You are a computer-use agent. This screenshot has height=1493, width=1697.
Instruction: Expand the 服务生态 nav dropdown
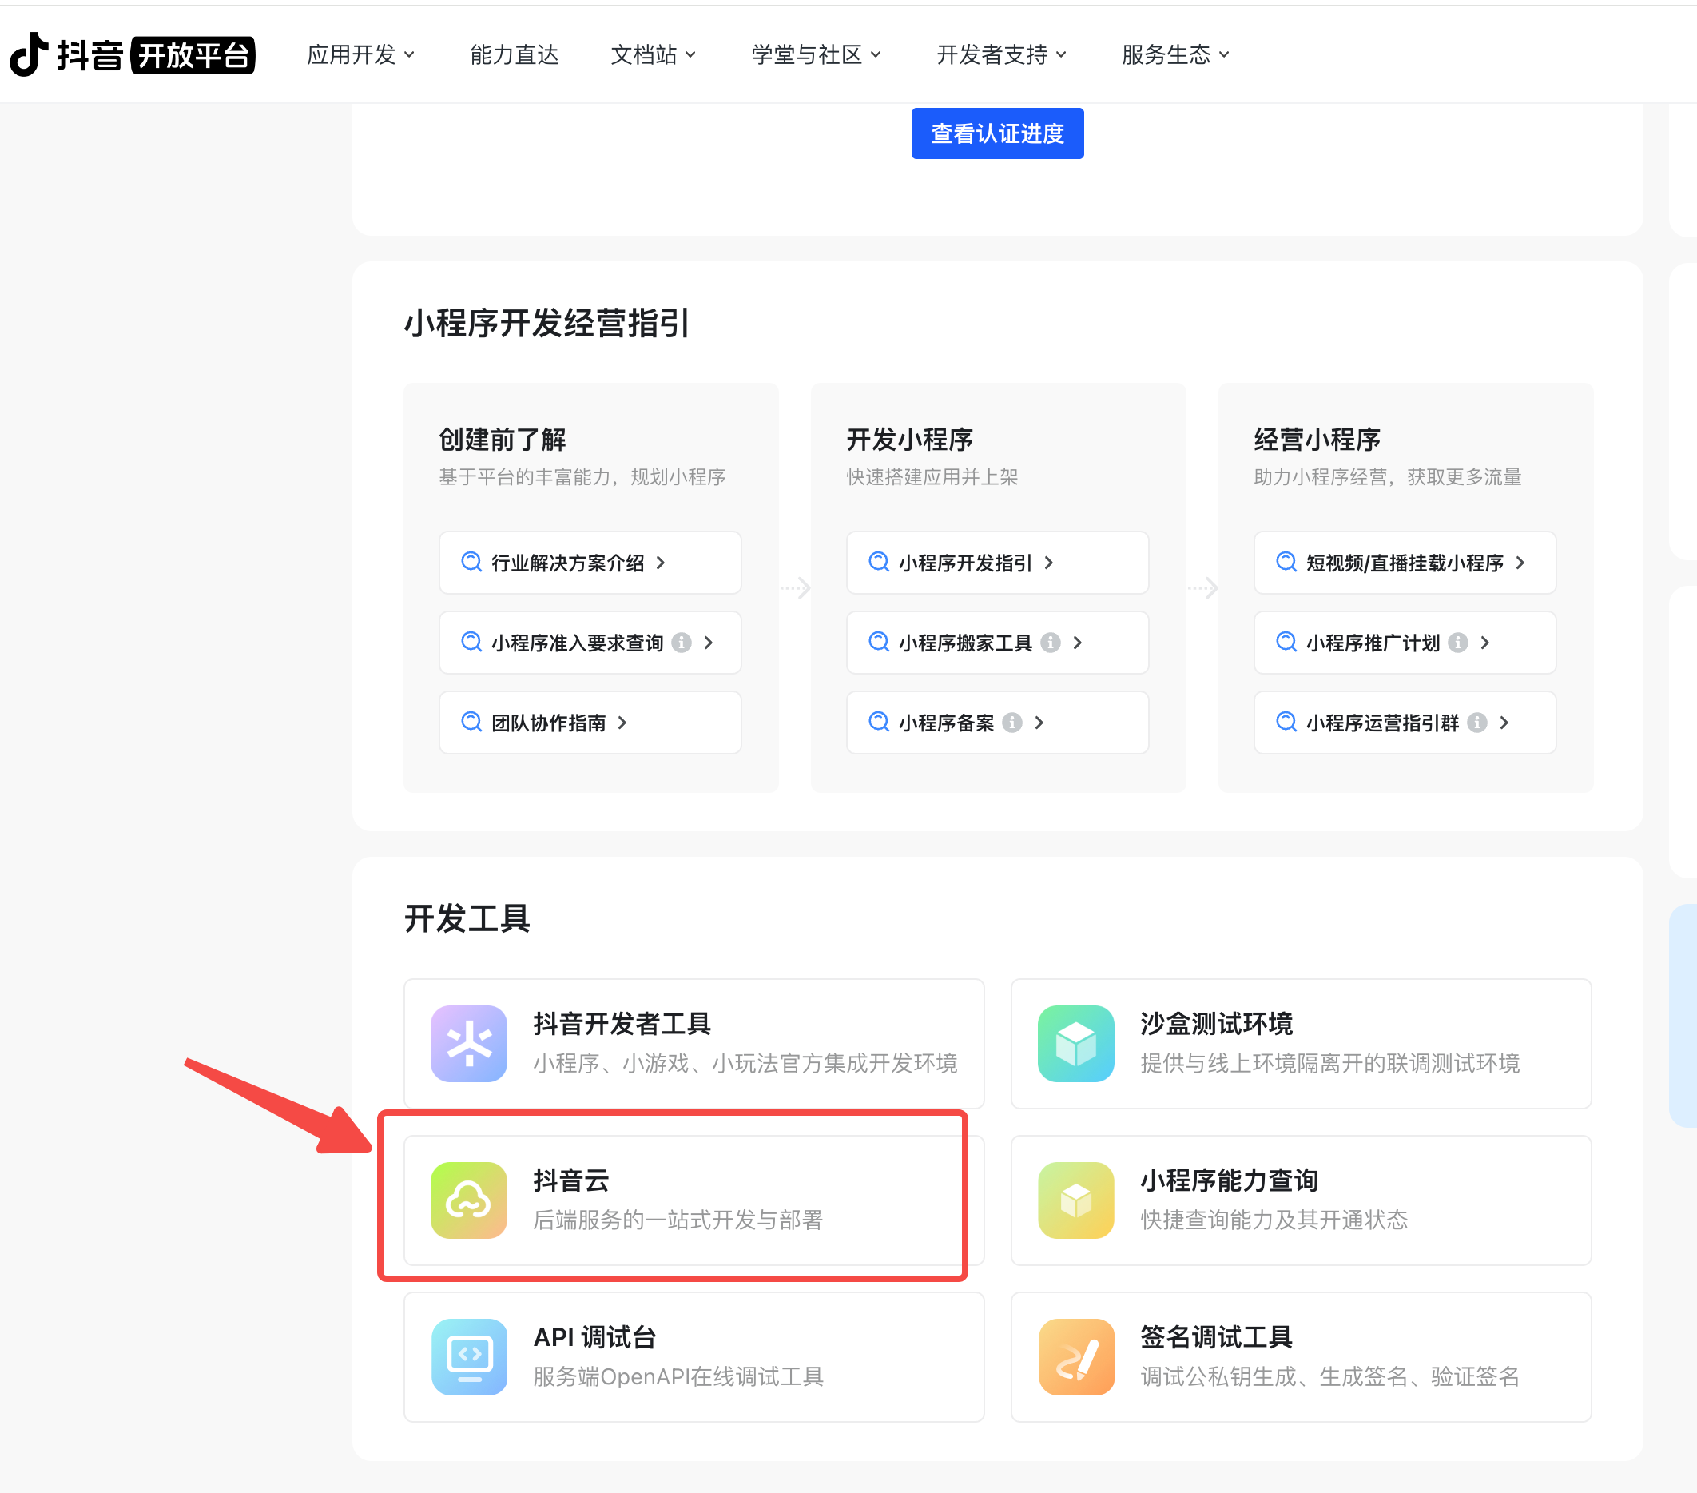(1174, 55)
